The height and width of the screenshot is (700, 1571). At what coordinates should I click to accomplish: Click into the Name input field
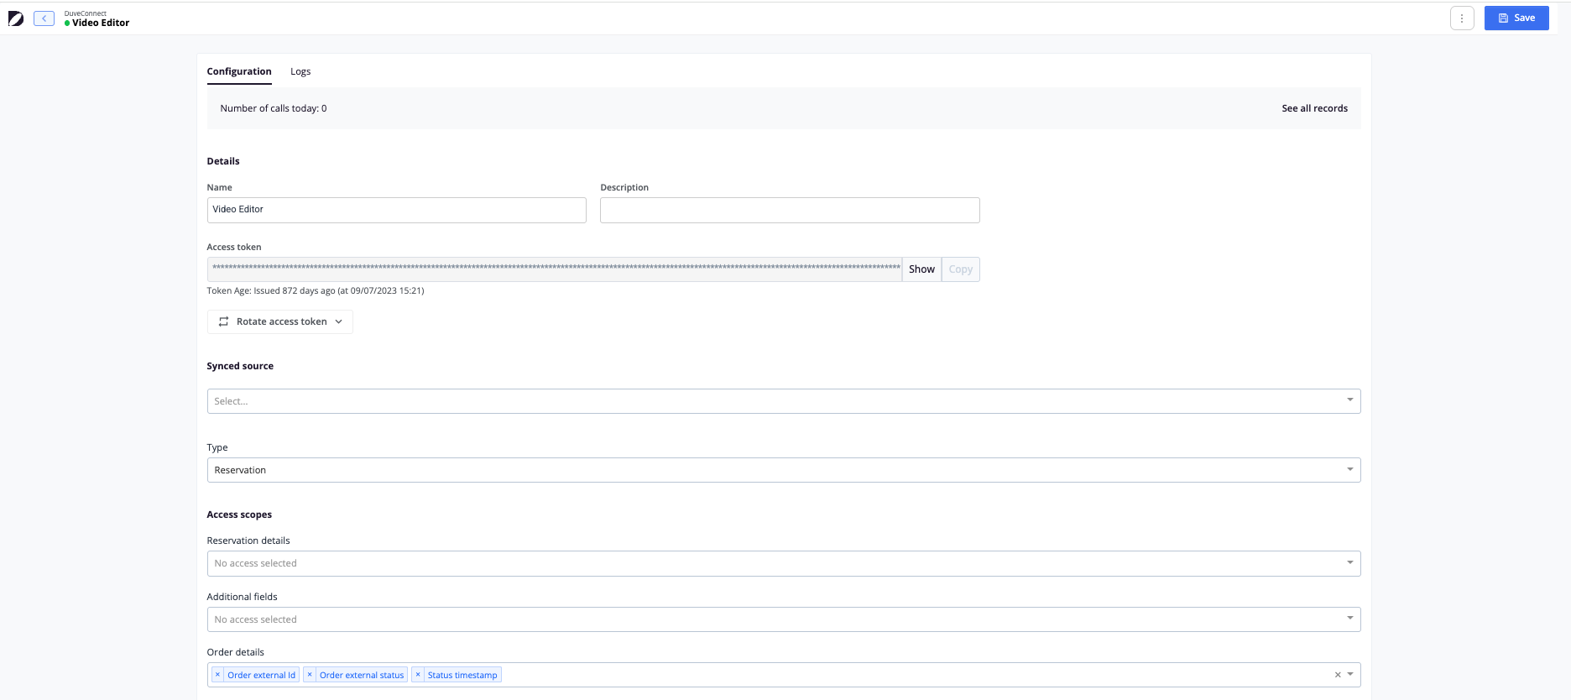pos(396,210)
